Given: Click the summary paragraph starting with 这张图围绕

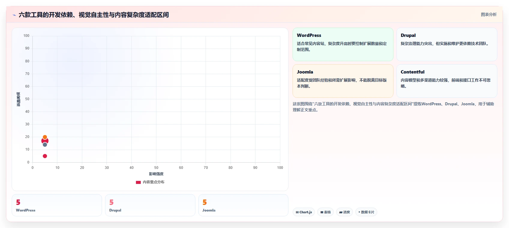Looking at the screenshot, I should click(x=393, y=107).
